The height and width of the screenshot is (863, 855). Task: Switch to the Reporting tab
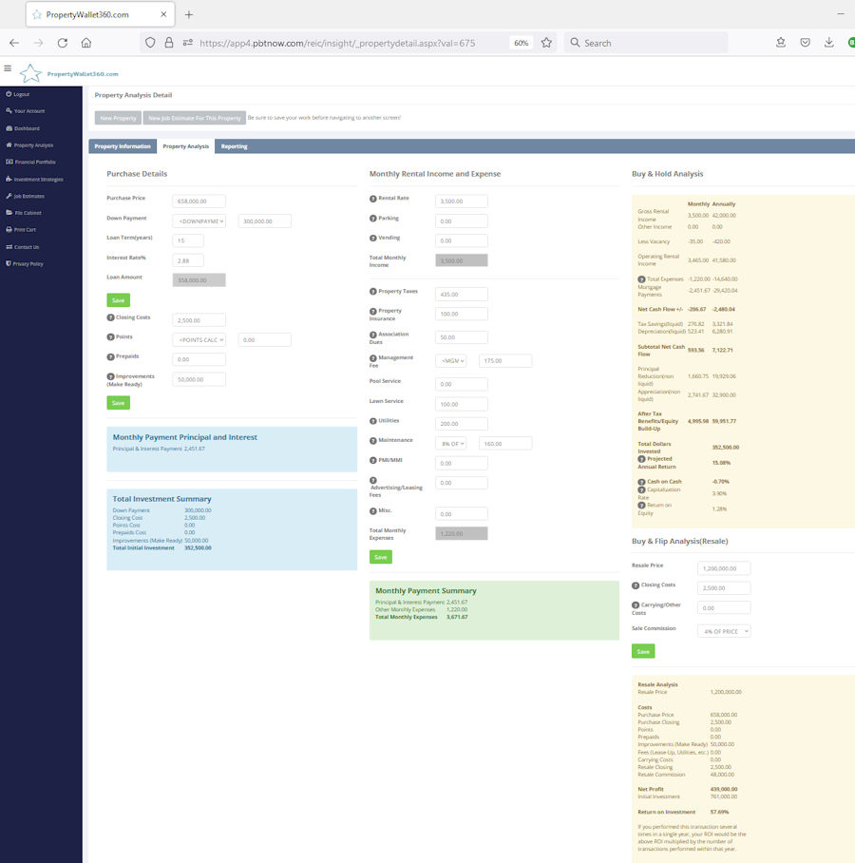point(235,146)
